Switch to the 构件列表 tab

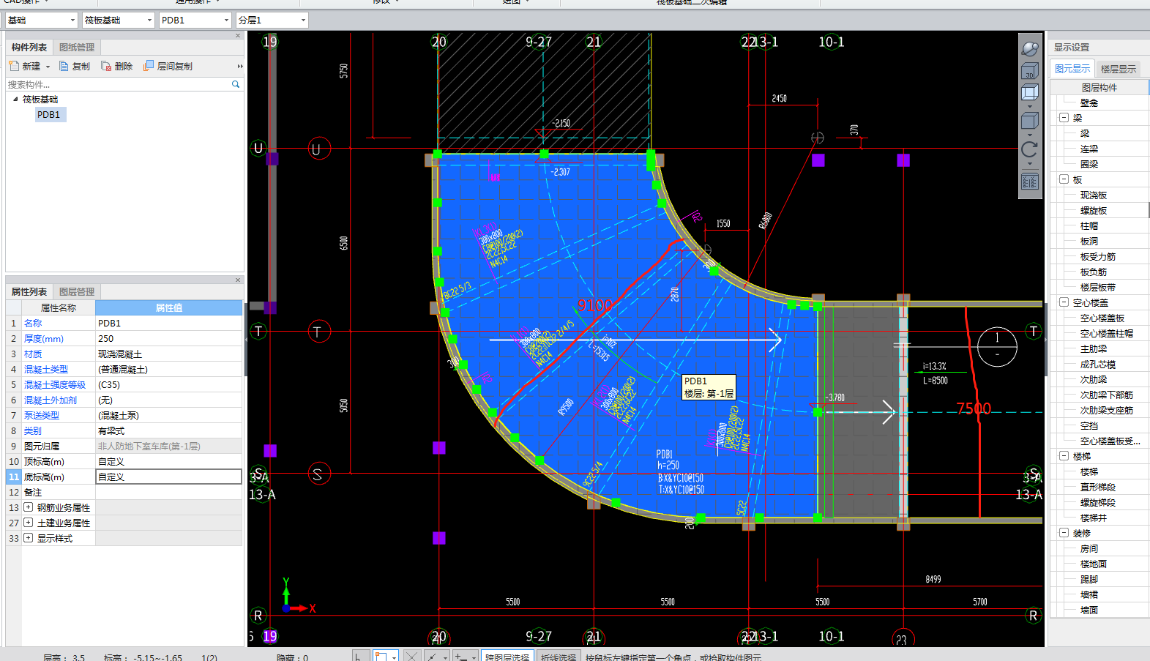[29, 47]
